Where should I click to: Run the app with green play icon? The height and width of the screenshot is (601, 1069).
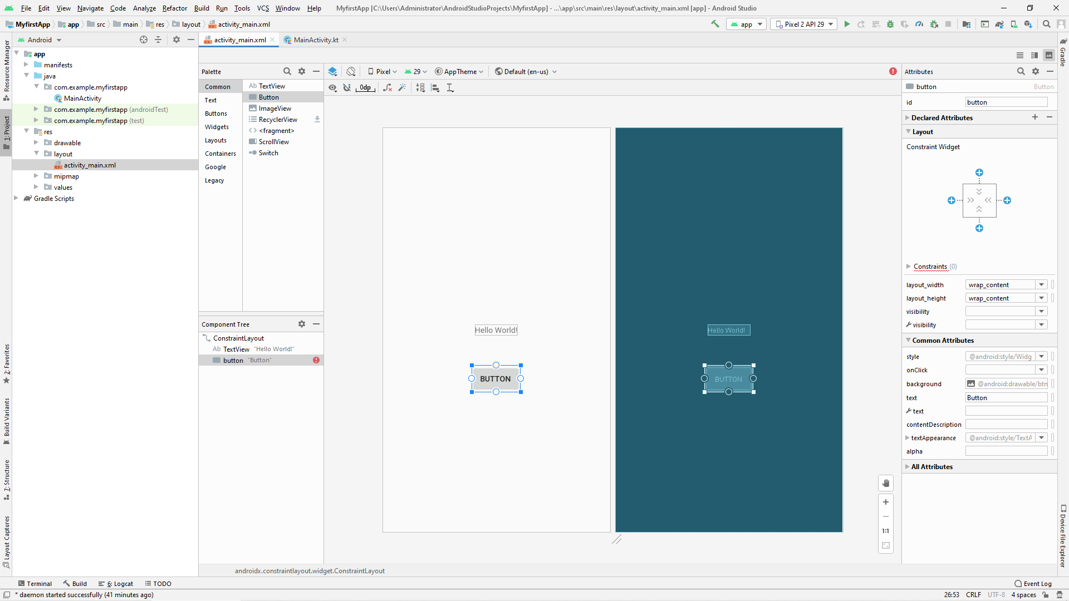847,24
